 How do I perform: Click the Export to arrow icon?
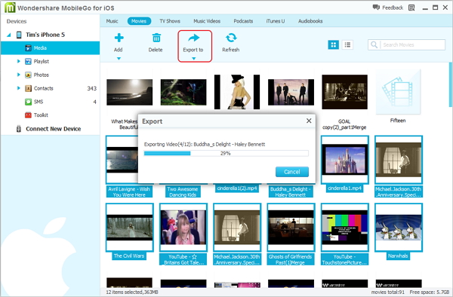coord(193,38)
